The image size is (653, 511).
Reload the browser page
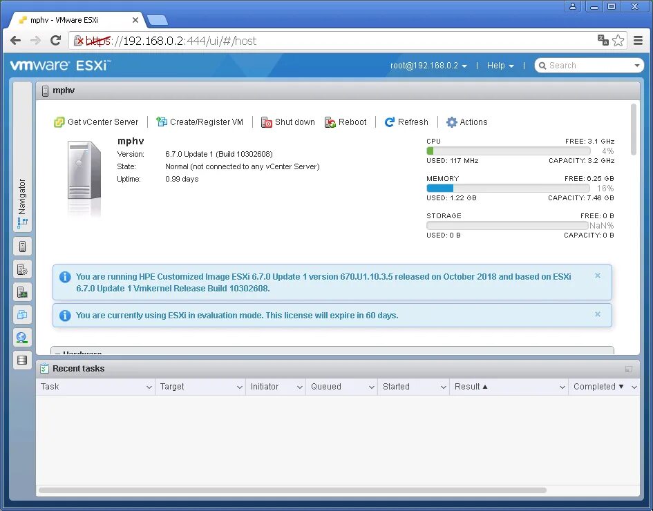(x=55, y=40)
